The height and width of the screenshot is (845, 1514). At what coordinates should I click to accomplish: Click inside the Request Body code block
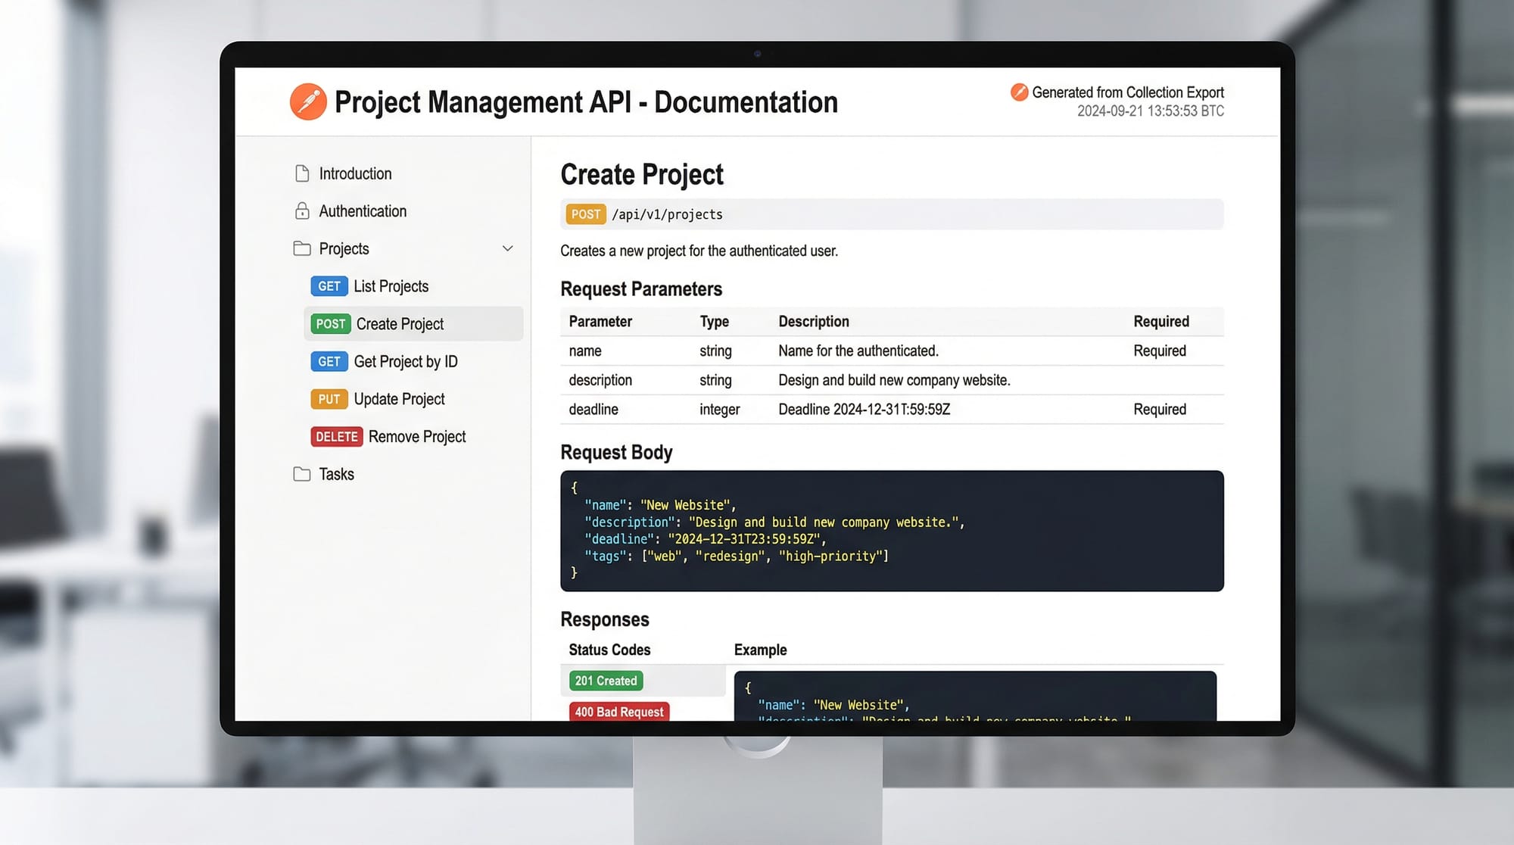[x=891, y=530]
